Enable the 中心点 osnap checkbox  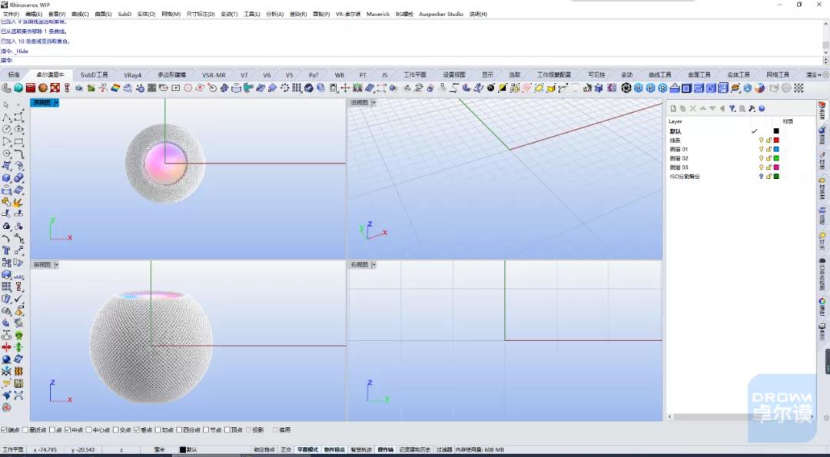click(x=89, y=430)
